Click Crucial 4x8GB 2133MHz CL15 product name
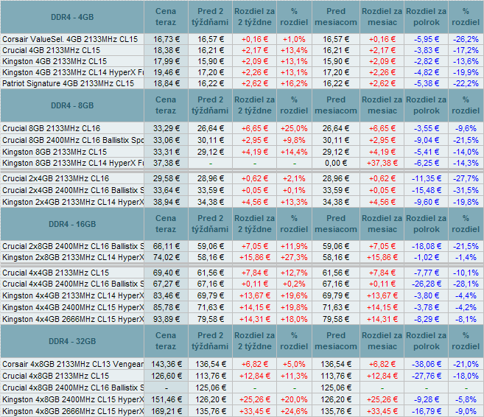Viewport: 484px width, 417px height. tap(55, 376)
